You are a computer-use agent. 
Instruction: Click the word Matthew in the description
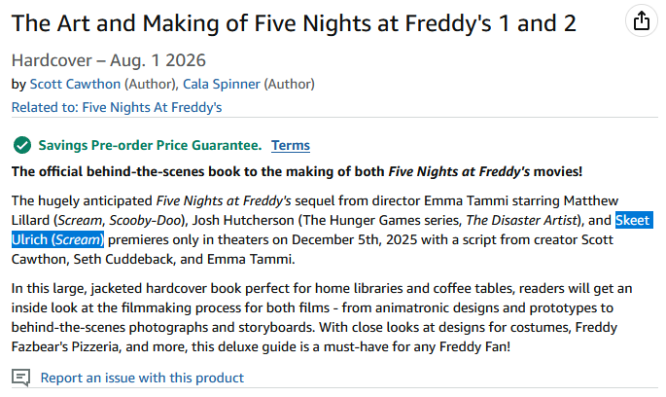(591, 200)
